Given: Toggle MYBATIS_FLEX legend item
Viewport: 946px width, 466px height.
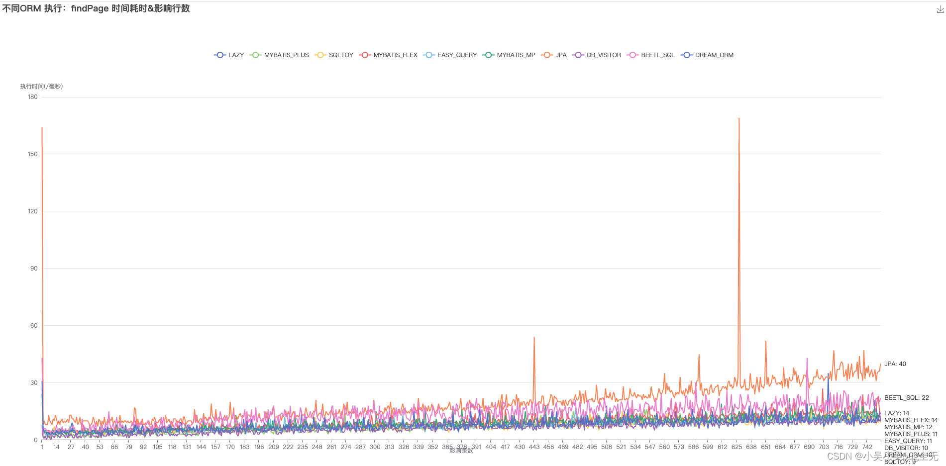Looking at the screenshot, I should coord(388,55).
